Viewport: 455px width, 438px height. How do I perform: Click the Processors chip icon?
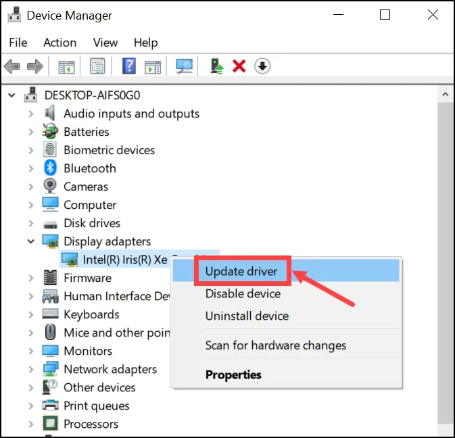tap(50, 424)
